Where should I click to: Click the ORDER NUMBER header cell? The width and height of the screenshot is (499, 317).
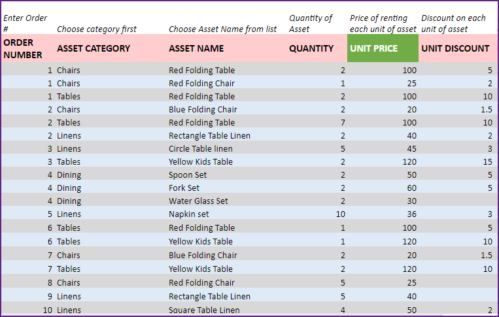point(28,48)
